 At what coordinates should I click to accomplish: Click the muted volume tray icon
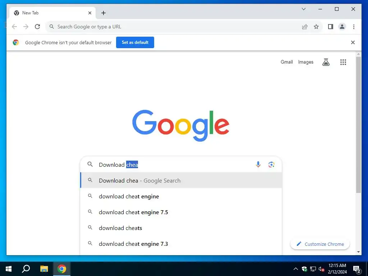321,269
